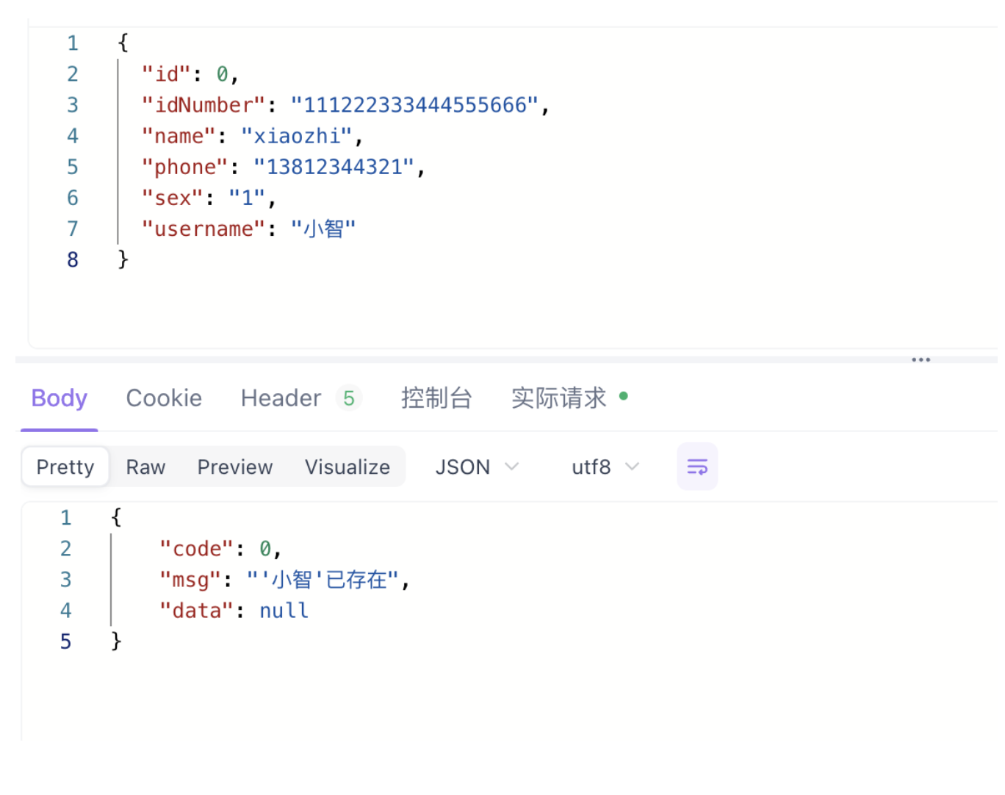
Task: Click the "code" key in response
Action: (x=197, y=549)
